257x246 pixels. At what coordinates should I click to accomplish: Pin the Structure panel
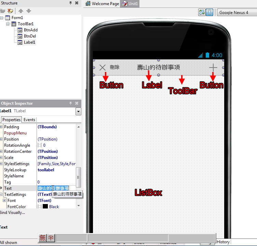click(70, 3)
